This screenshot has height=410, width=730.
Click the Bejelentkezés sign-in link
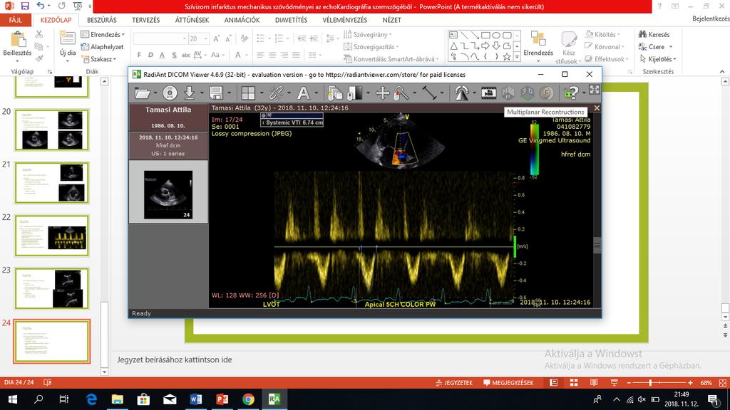711,19
